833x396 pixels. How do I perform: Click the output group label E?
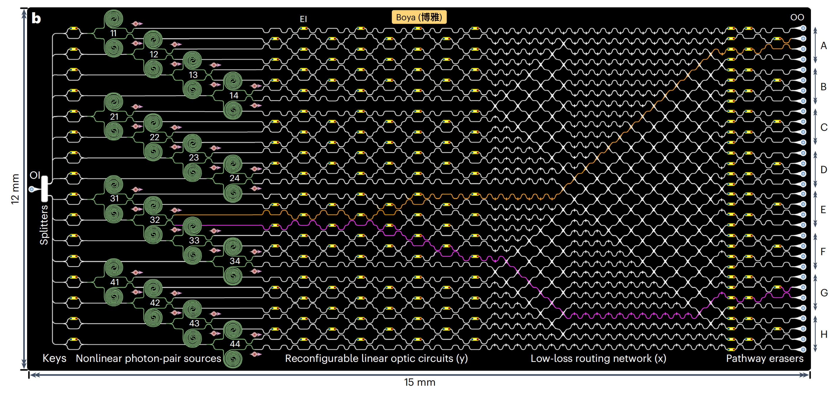click(823, 210)
